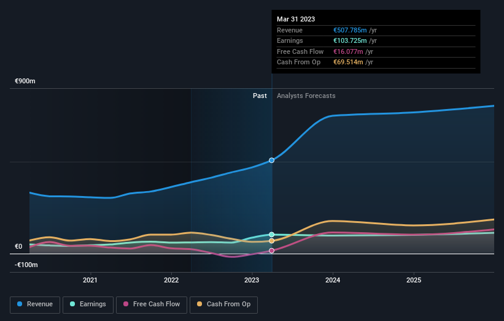Image resolution: width=504 pixels, height=321 pixels.
Task: Click the Past label
Action: tap(260, 96)
